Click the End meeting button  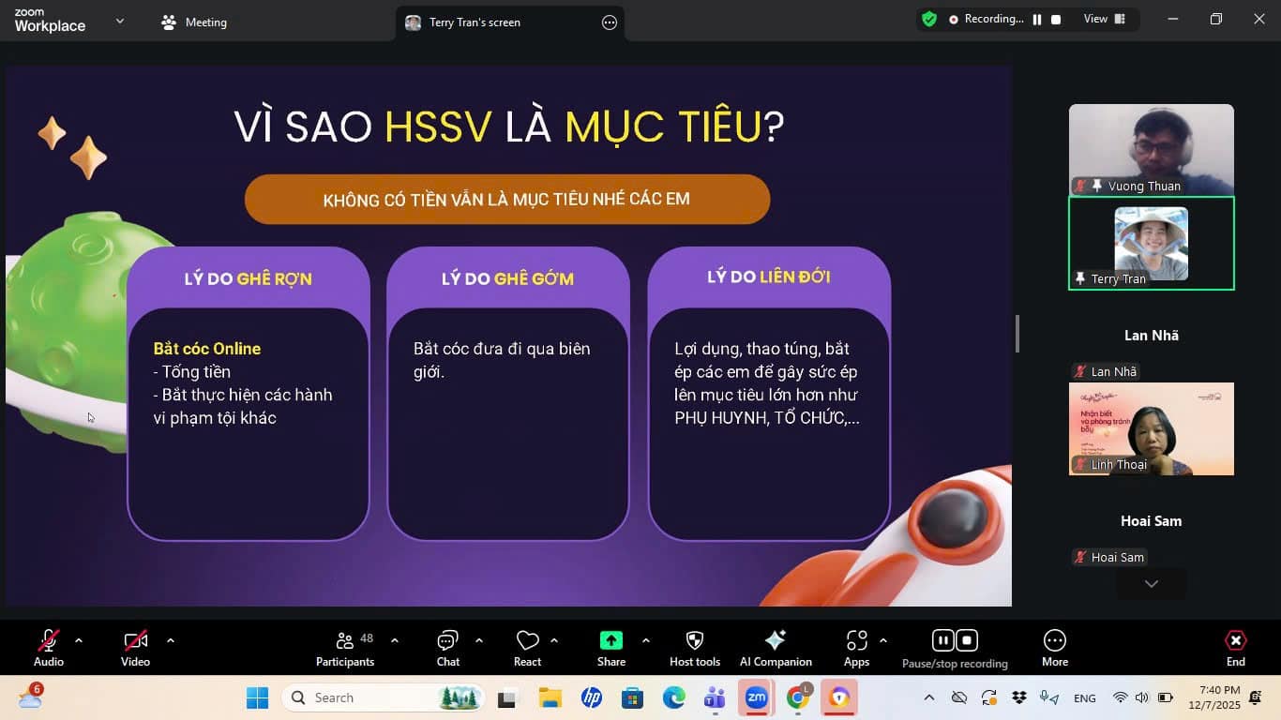point(1235,647)
